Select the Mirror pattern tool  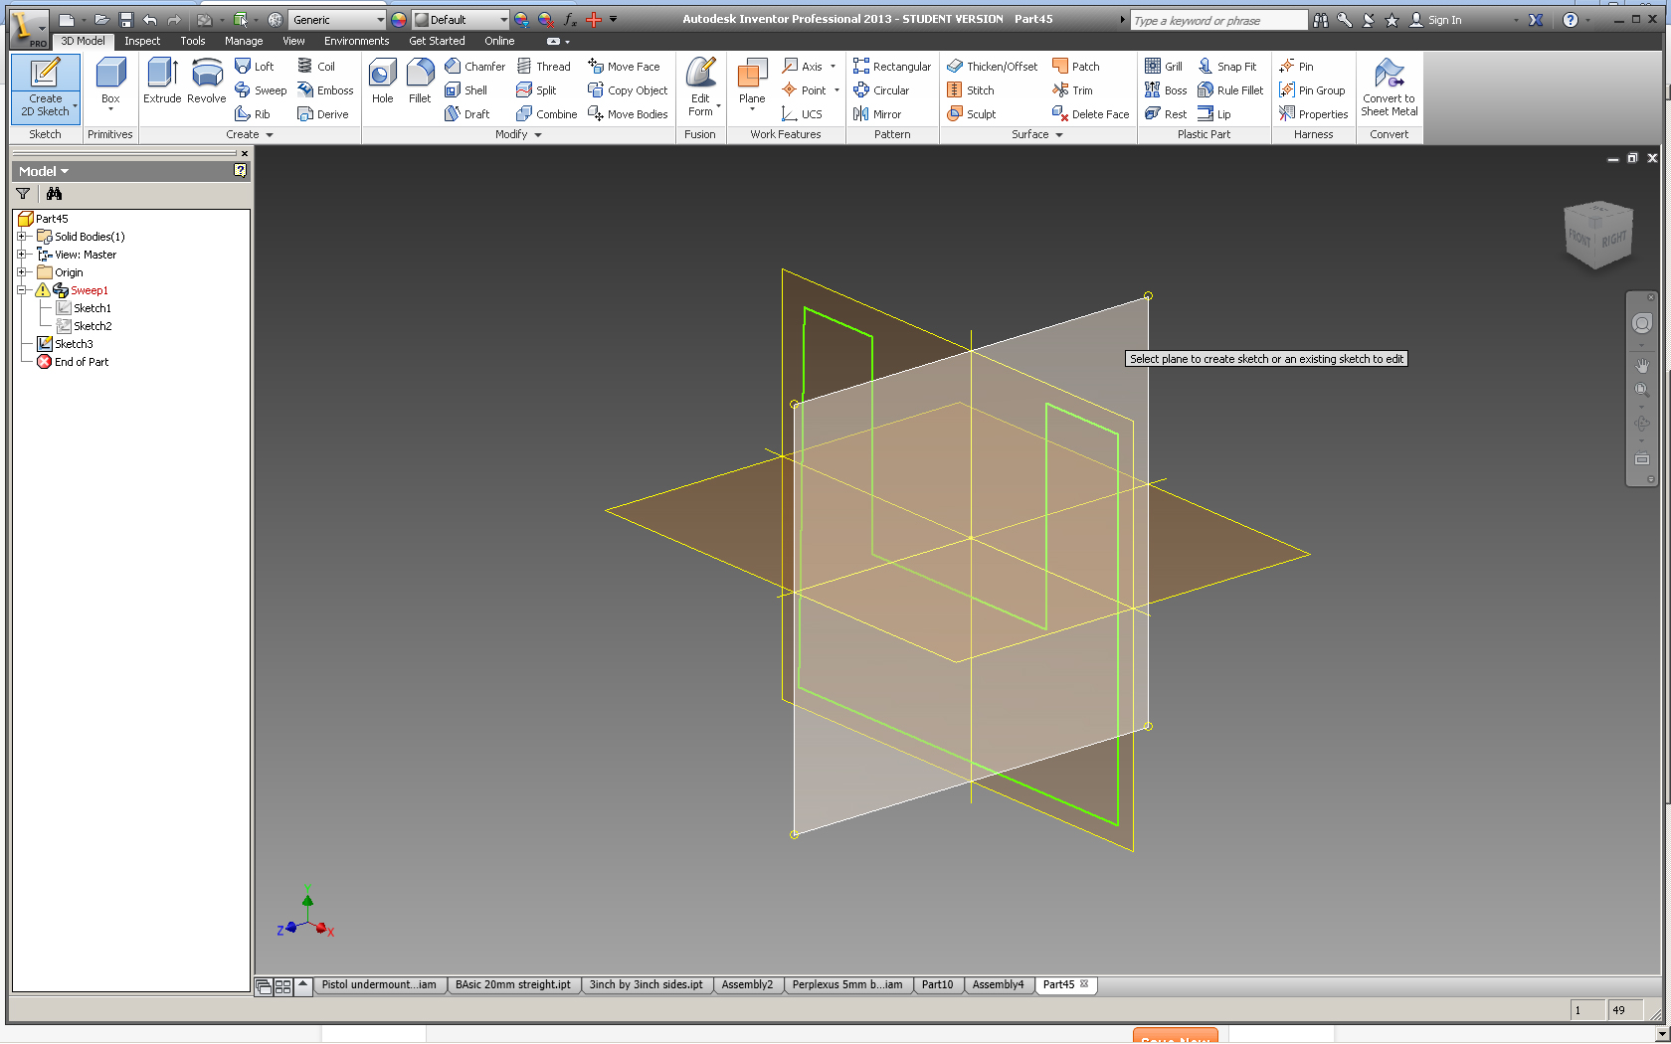point(877,113)
